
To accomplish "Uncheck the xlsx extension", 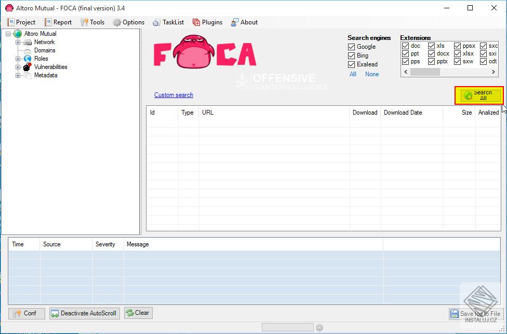I will [x=457, y=53].
